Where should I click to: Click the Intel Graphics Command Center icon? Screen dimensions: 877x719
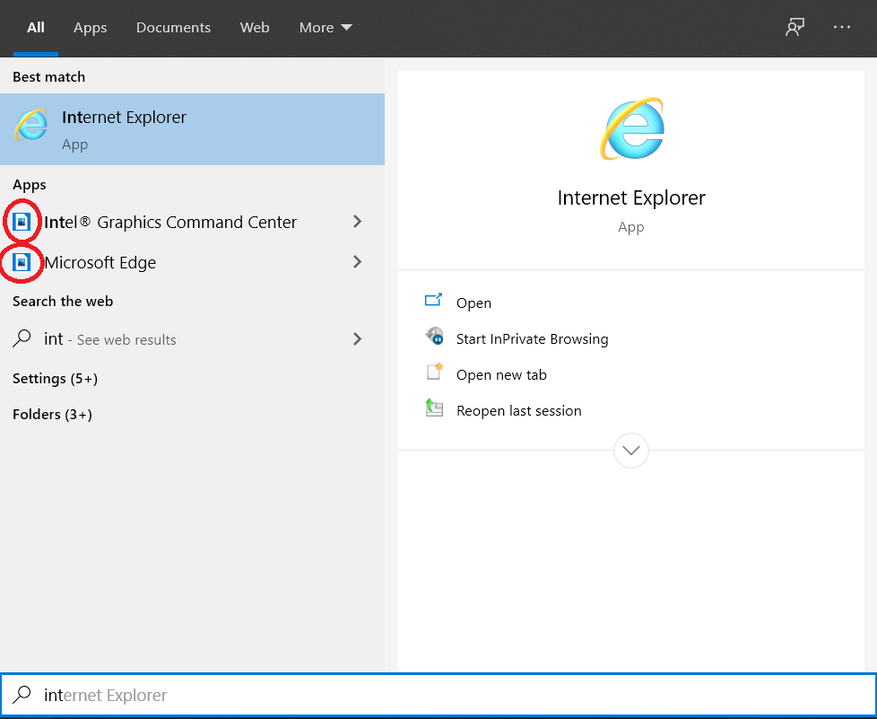pos(22,222)
